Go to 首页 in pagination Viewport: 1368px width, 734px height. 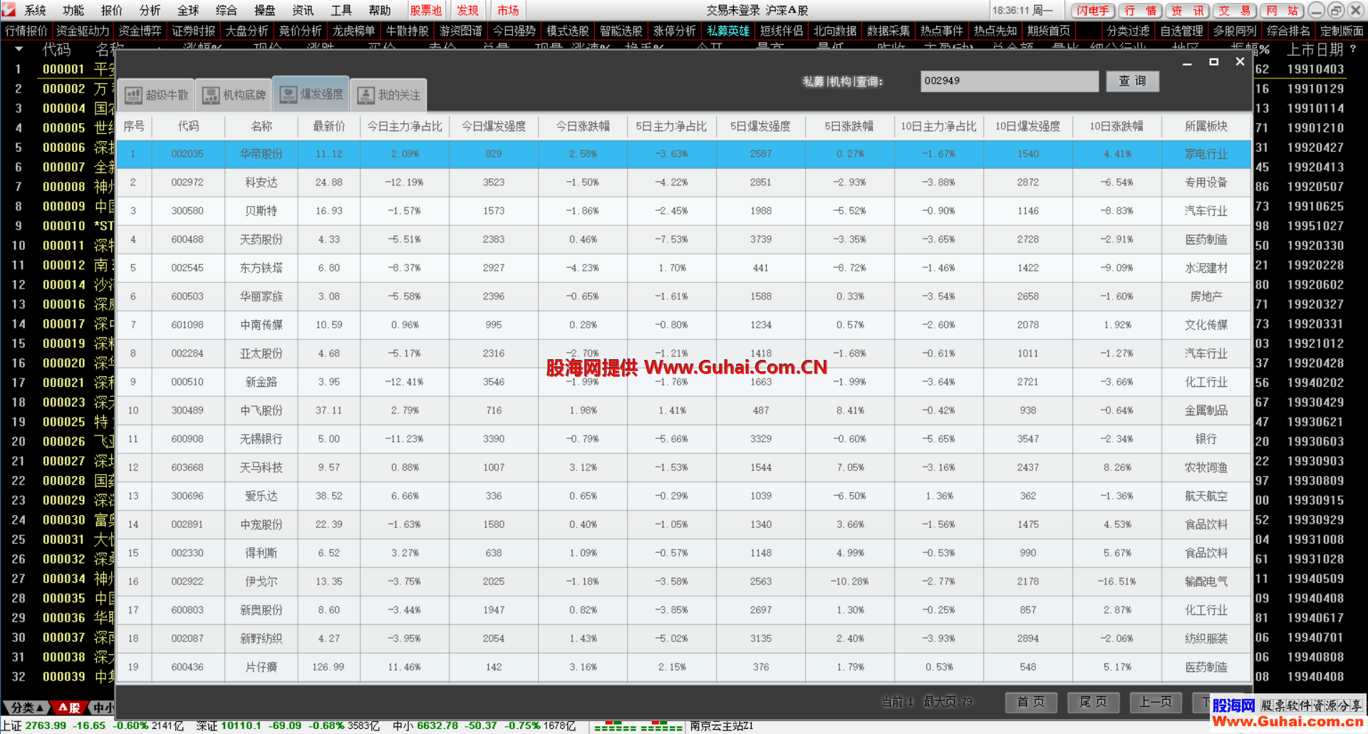point(1030,702)
